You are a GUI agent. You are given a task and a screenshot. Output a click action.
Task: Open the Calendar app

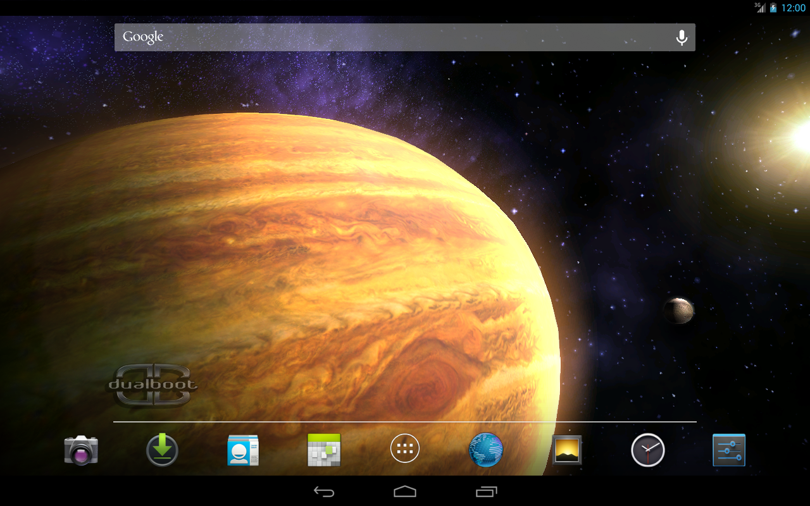click(324, 449)
